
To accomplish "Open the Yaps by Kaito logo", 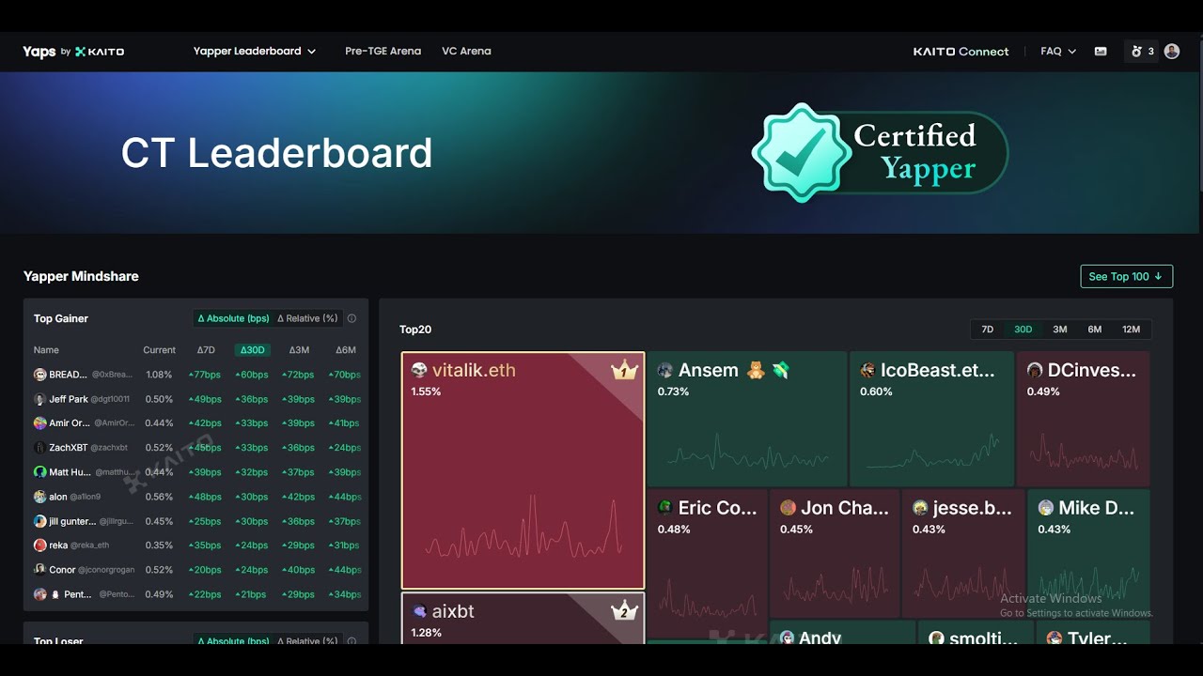I will [x=73, y=52].
